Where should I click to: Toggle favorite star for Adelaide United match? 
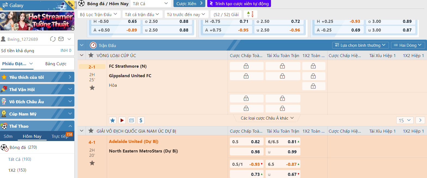(x=92, y=163)
